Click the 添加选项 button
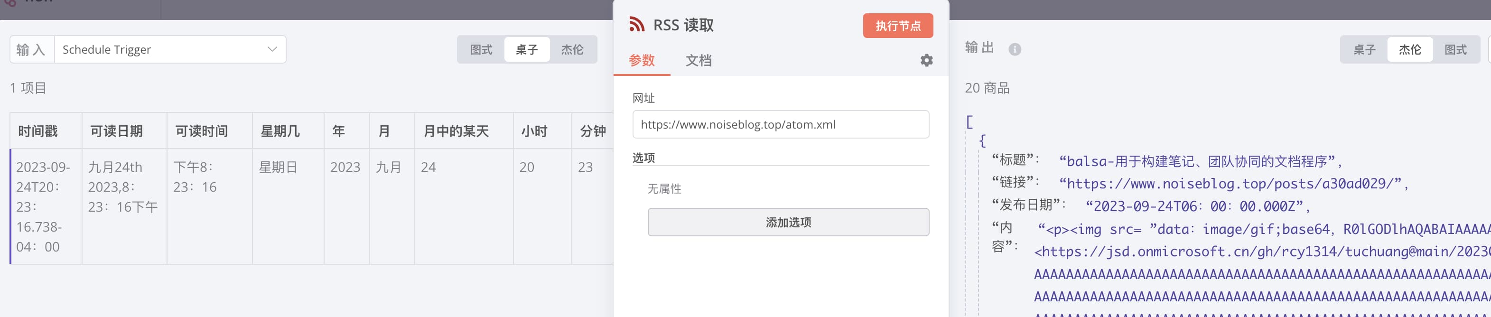Screen dimensions: 1491x317 click(x=788, y=222)
